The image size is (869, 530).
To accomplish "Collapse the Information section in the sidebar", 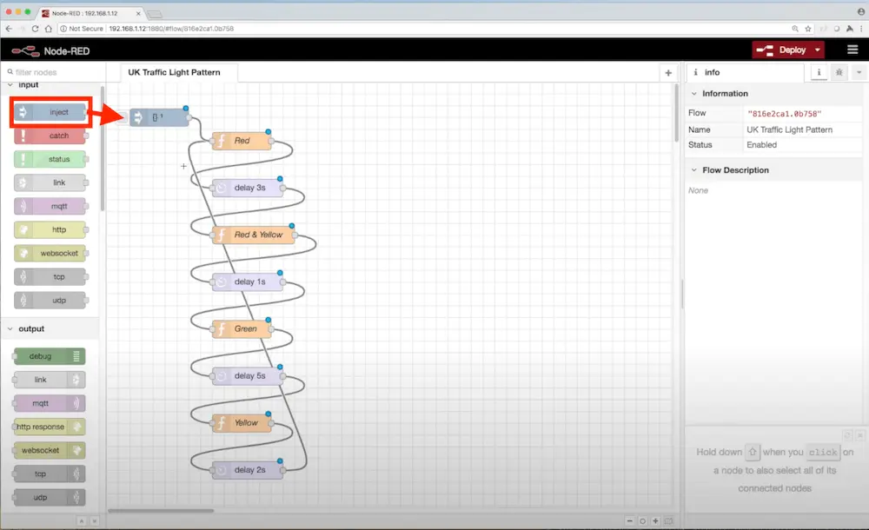I will click(693, 93).
